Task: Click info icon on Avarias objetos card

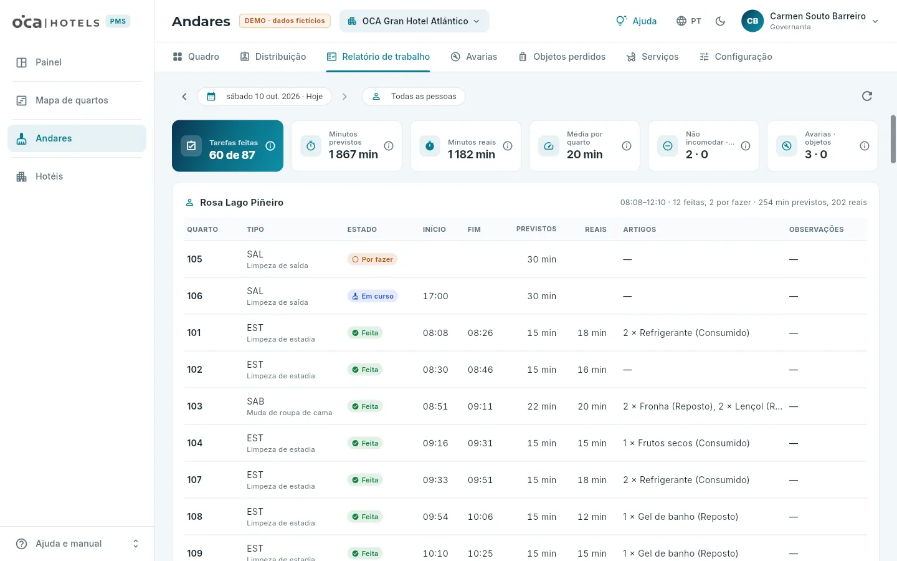Action: pyautogui.click(x=865, y=146)
